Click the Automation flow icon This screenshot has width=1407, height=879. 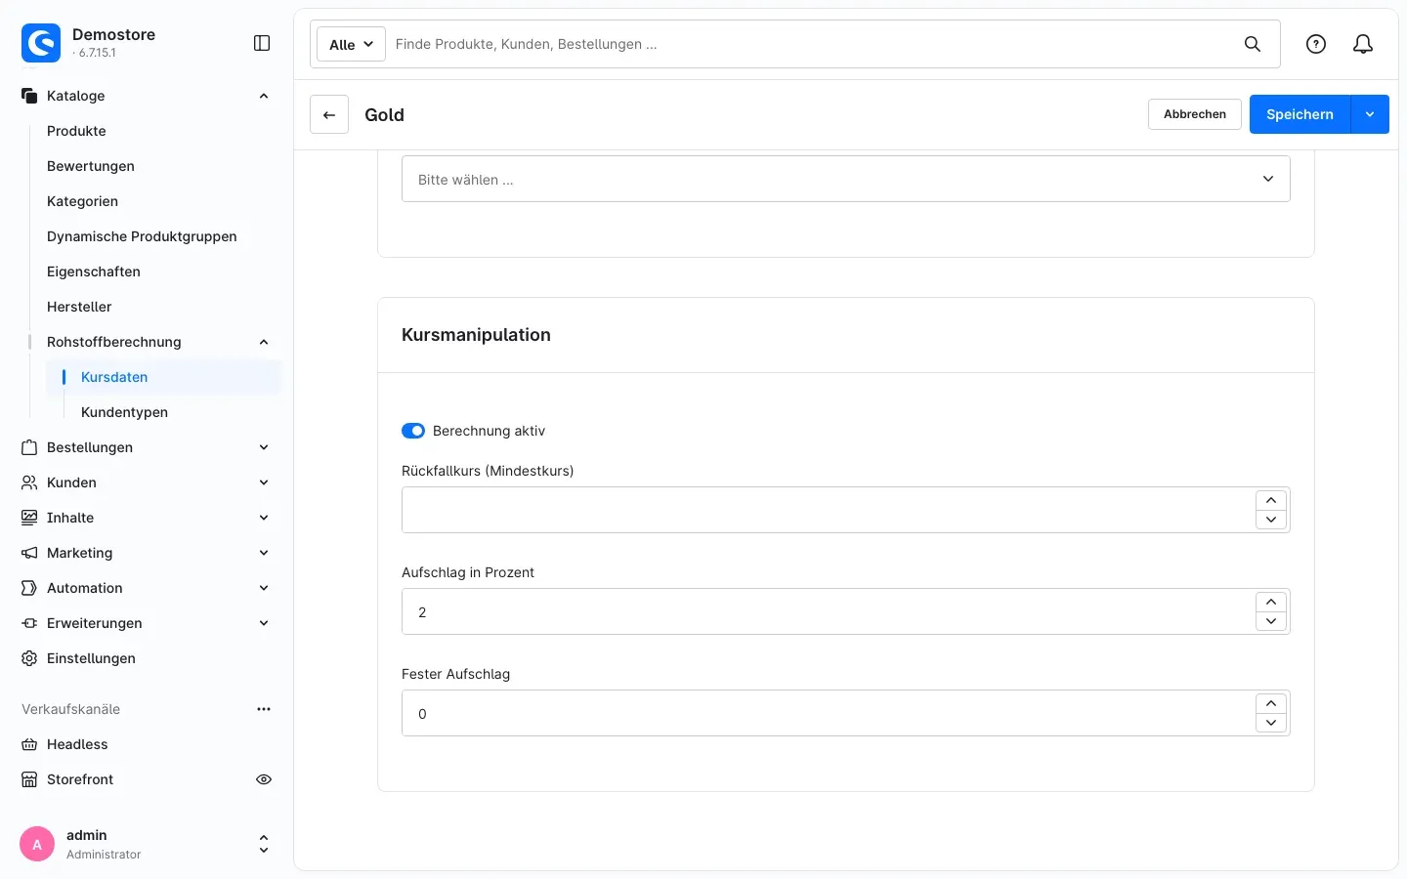click(x=29, y=588)
